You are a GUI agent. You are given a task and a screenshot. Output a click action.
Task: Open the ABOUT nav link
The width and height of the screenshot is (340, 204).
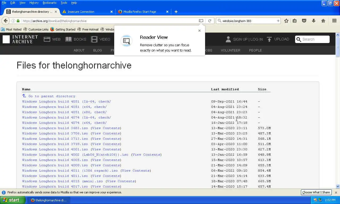[x=79, y=50]
